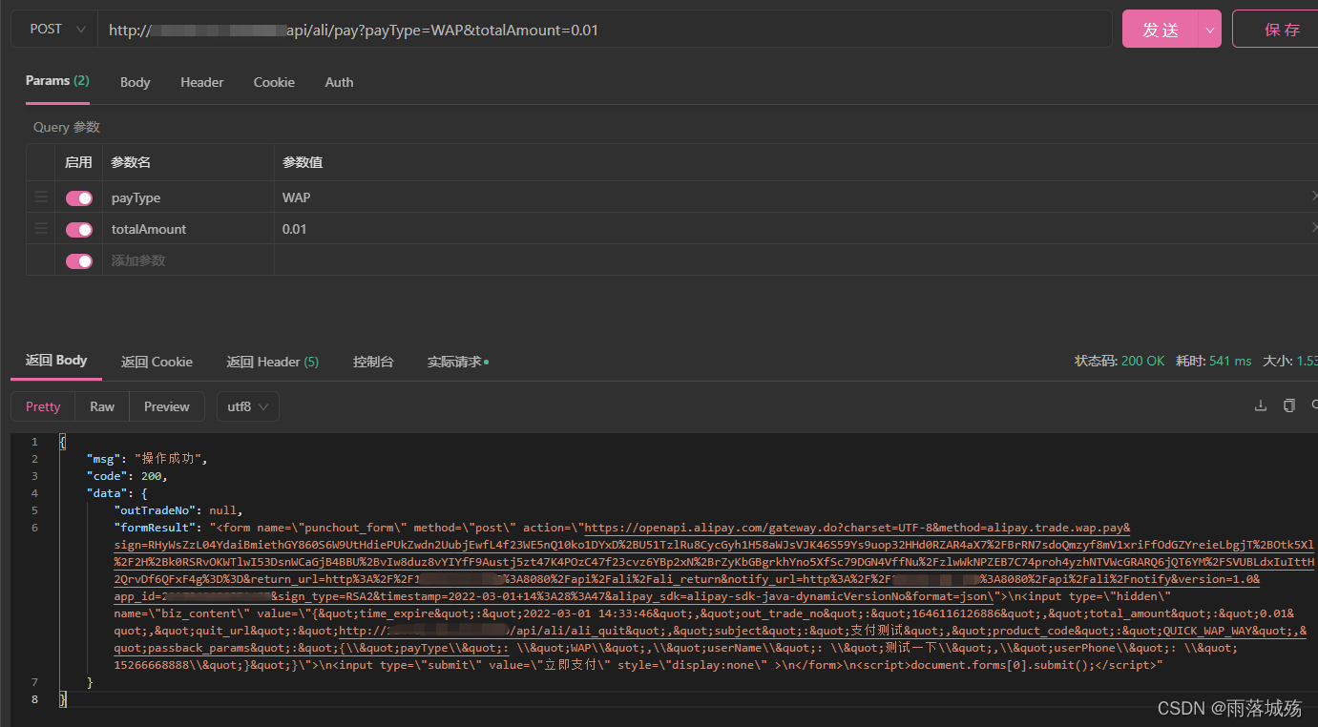Image resolution: width=1318 pixels, height=727 pixels.
Task: Open the POST request method dropdown
Action: click(x=54, y=30)
